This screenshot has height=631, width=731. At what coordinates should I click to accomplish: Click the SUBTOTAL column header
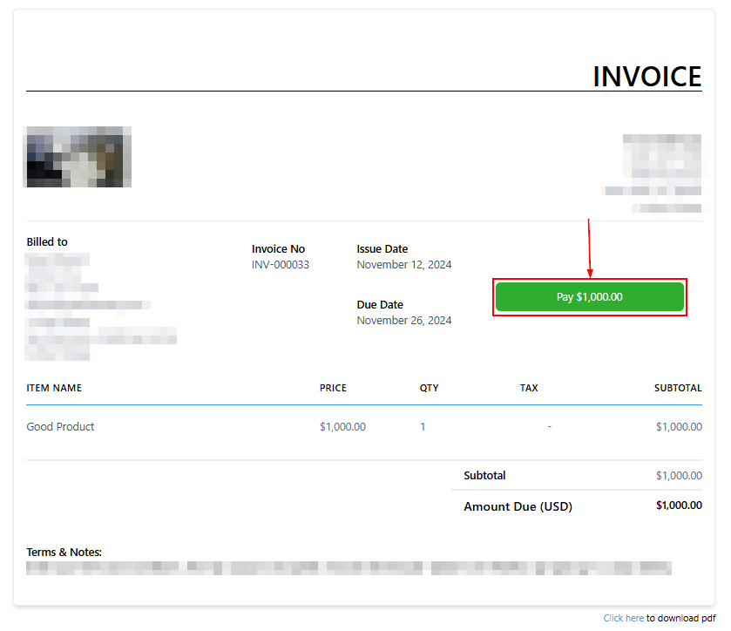pyautogui.click(x=678, y=388)
